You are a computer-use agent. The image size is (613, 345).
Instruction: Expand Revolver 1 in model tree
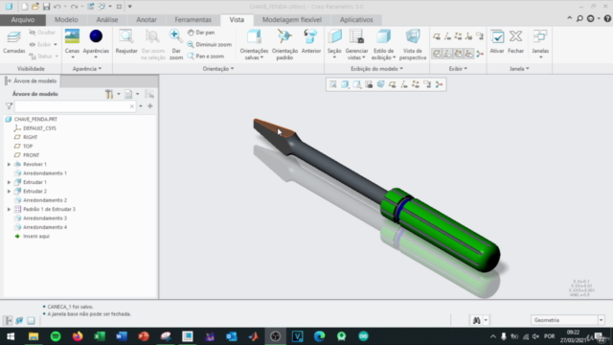[x=9, y=164]
